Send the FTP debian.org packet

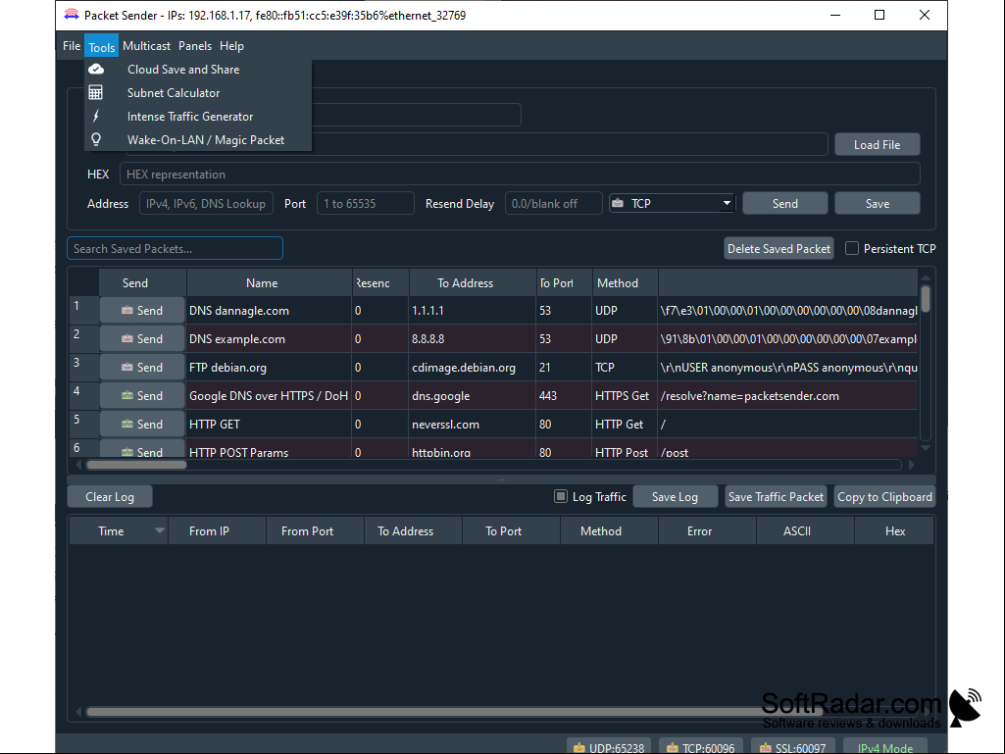pos(142,368)
